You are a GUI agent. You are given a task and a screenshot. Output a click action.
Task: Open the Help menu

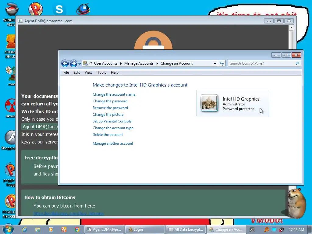pos(115,73)
